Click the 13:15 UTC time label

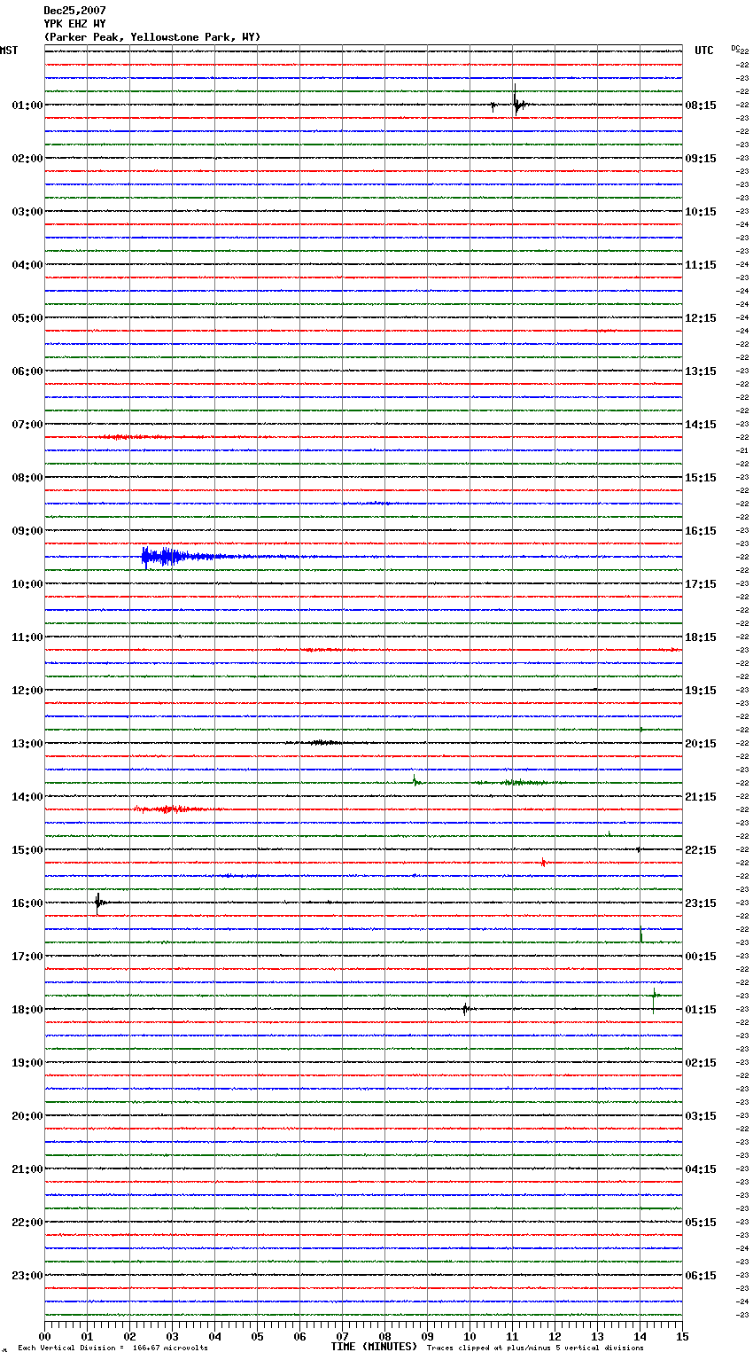(x=701, y=371)
